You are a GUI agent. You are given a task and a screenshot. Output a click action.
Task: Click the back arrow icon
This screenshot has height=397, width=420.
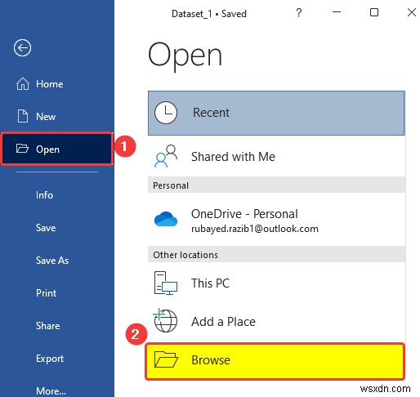(x=22, y=48)
